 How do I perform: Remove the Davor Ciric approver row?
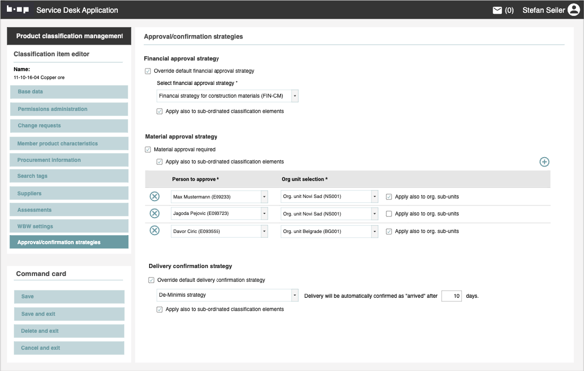(x=154, y=231)
